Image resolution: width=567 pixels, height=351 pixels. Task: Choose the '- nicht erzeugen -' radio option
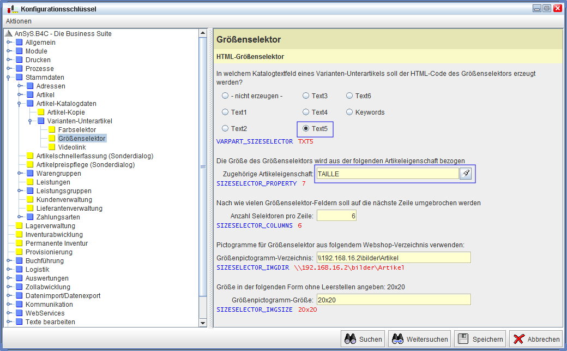coord(225,96)
